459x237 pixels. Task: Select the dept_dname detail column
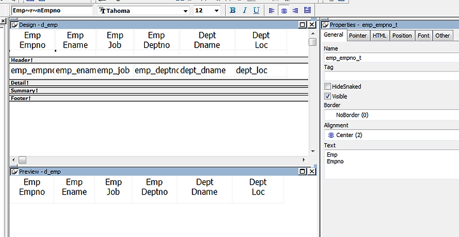pyautogui.click(x=207, y=71)
